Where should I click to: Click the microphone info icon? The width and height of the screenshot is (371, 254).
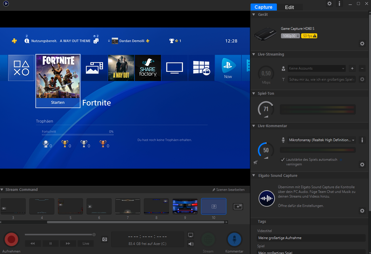[x=362, y=140]
